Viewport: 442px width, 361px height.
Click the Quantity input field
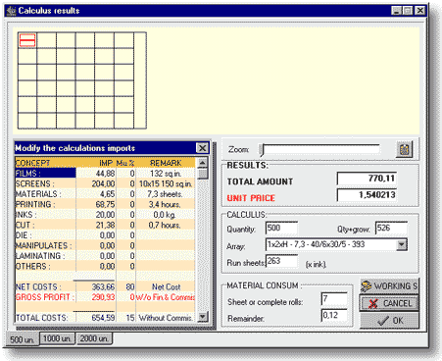pos(281,228)
